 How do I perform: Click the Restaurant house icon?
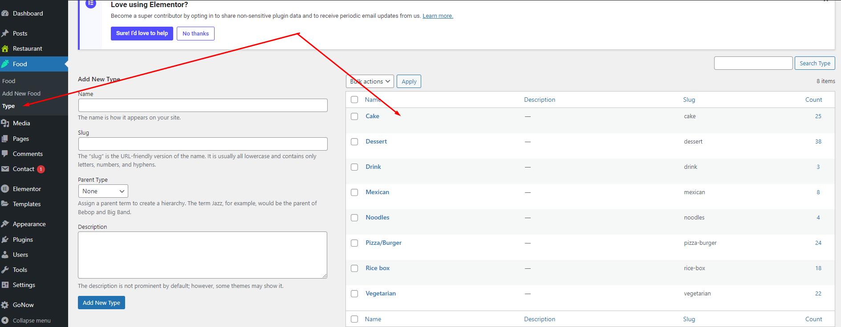tap(5, 48)
